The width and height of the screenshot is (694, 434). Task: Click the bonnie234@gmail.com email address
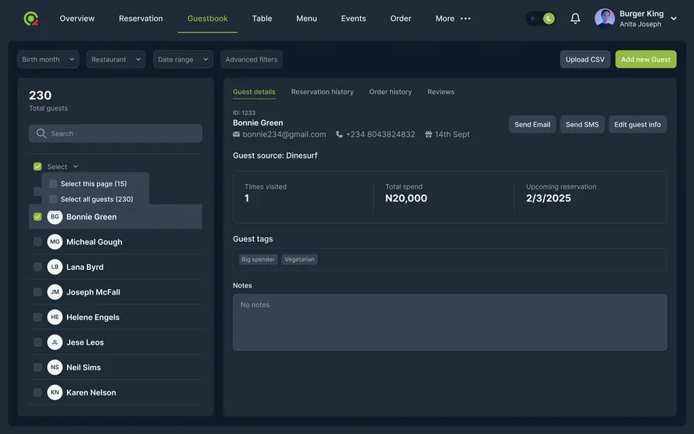[284, 134]
